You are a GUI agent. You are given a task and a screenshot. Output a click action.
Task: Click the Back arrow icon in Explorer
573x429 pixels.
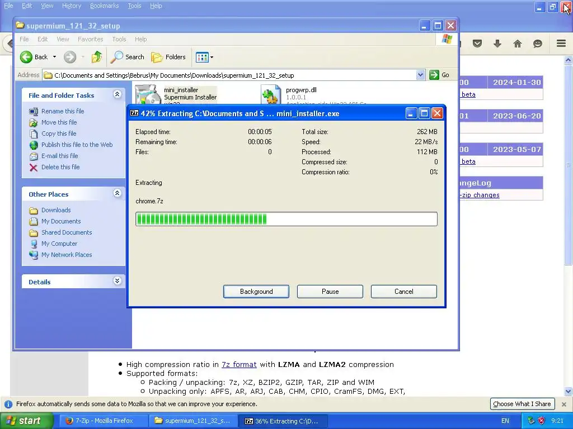tap(26, 57)
